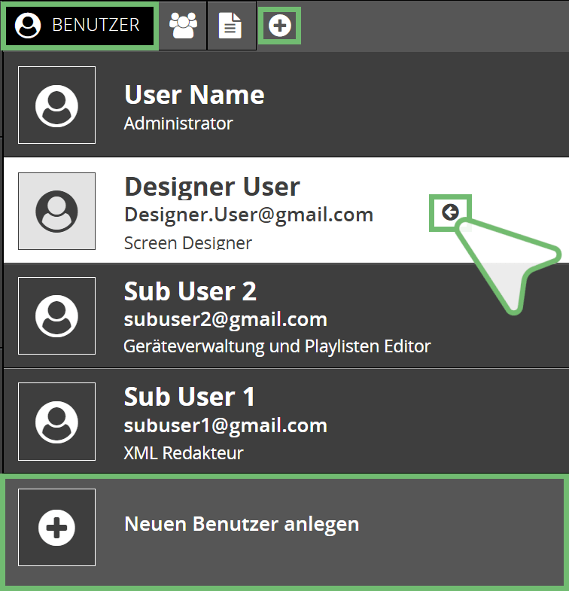569x591 pixels.
Task: Click the Sub User 1 avatar icon
Action: [x=56, y=421]
